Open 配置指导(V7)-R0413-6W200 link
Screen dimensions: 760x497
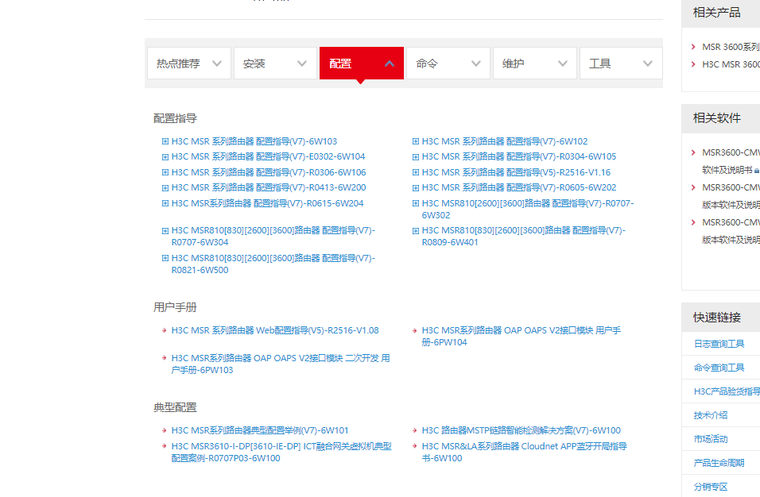269,187
